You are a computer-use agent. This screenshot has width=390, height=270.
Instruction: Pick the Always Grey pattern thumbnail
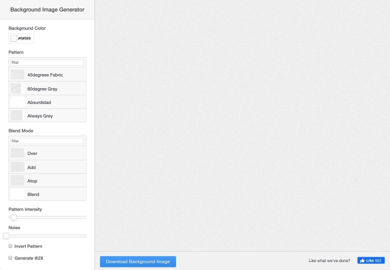tap(17, 116)
